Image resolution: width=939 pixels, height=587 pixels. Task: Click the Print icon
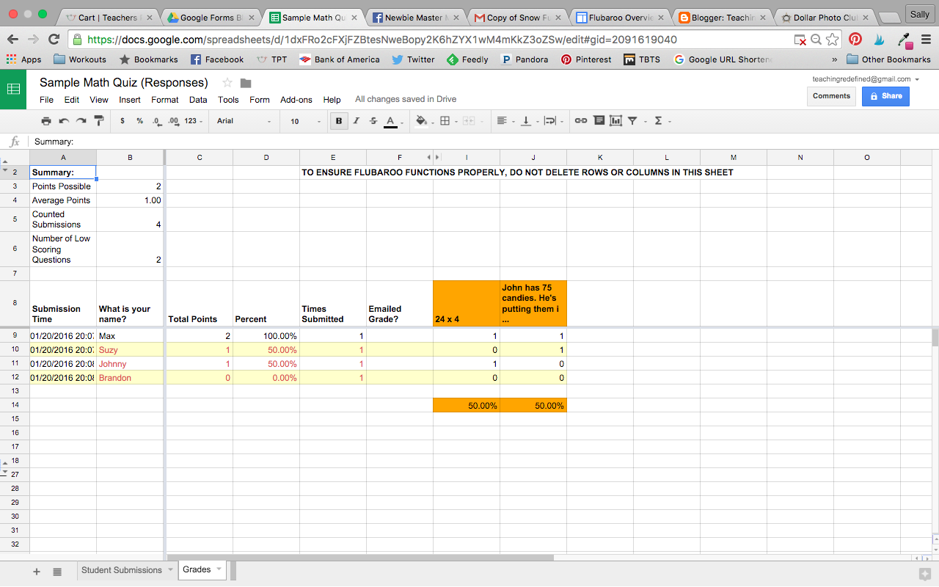point(45,120)
